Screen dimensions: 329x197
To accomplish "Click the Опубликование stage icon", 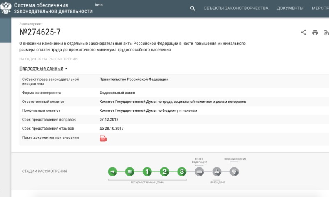I will [234, 172].
